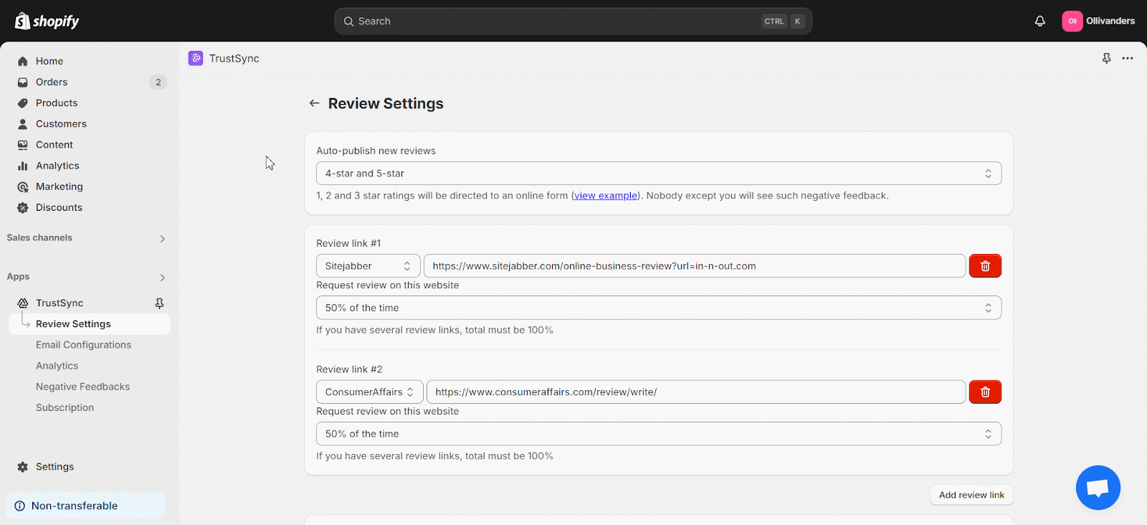
Task: Open the chat support bubble
Action: (x=1098, y=488)
